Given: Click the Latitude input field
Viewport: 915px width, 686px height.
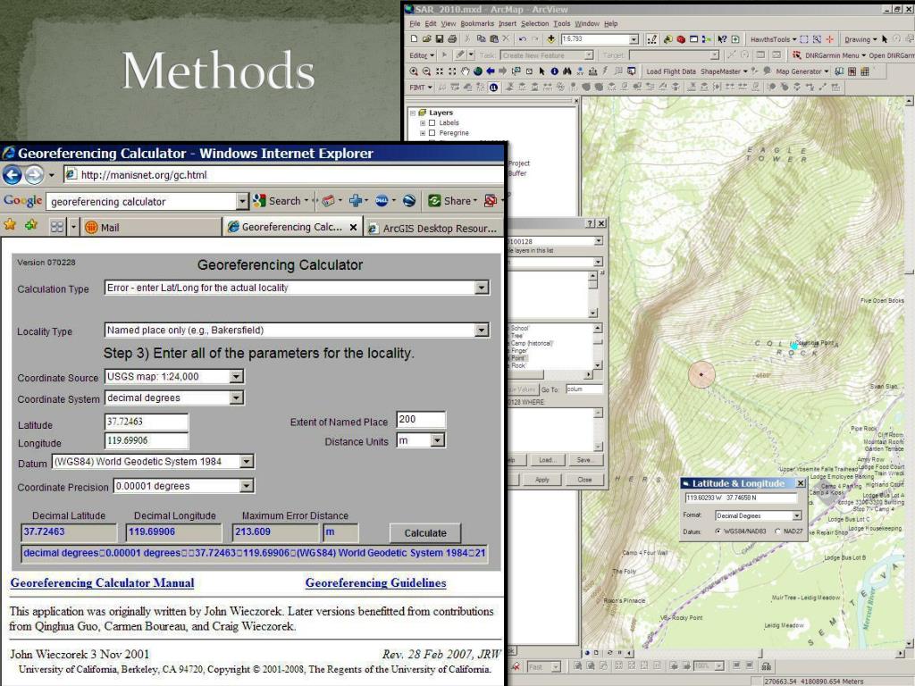Looking at the screenshot, I should pyautogui.click(x=147, y=422).
